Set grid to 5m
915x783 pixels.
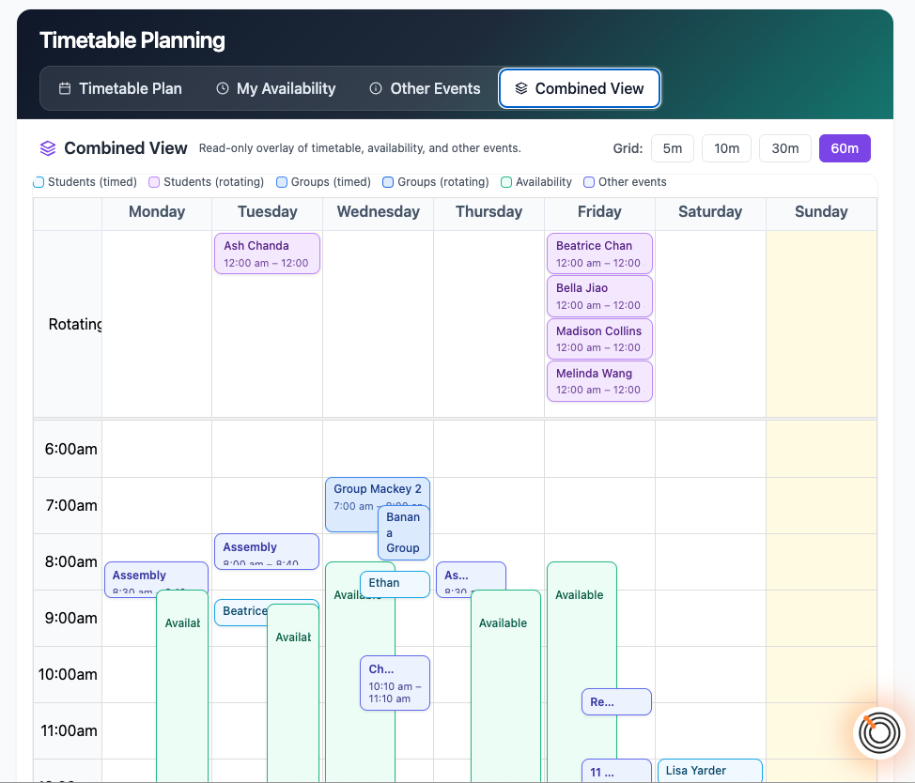(673, 148)
